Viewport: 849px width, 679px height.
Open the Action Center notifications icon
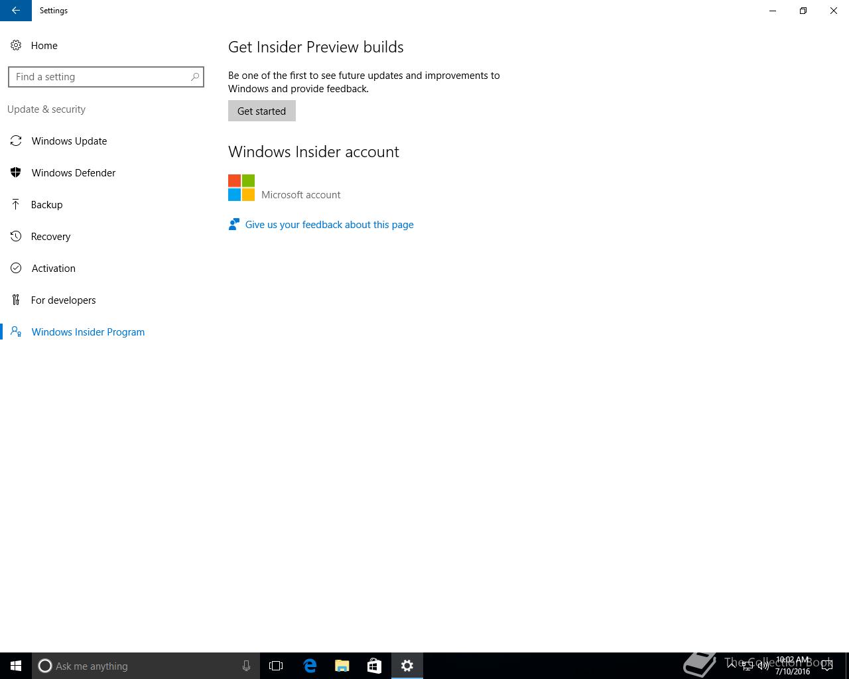coord(827,666)
